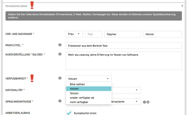Viewport: 189px width, 115px height.
Task: Toggle the Europäische Union checkbox
Action: pyautogui.click(x=69, y=113)
